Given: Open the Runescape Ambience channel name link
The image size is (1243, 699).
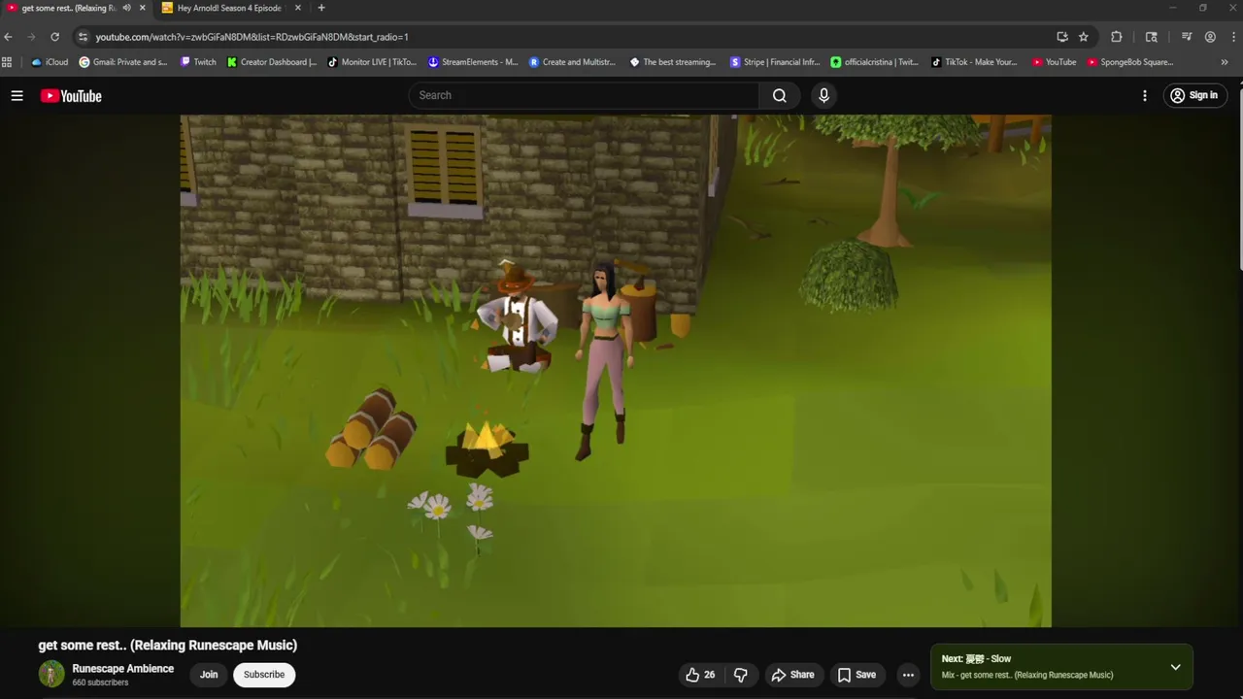Looking at the screenshot, I should click(123, 669).
